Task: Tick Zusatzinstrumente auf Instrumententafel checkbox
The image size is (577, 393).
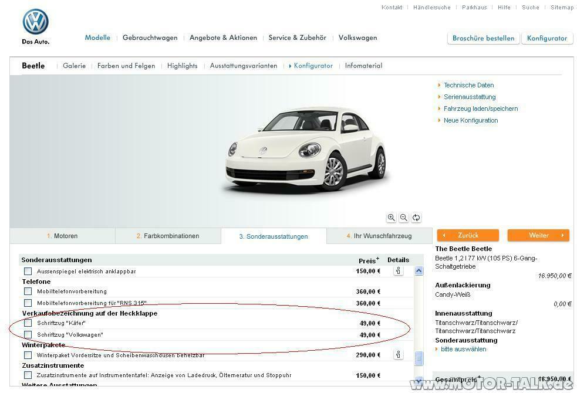Action: [x=28, y=375]
